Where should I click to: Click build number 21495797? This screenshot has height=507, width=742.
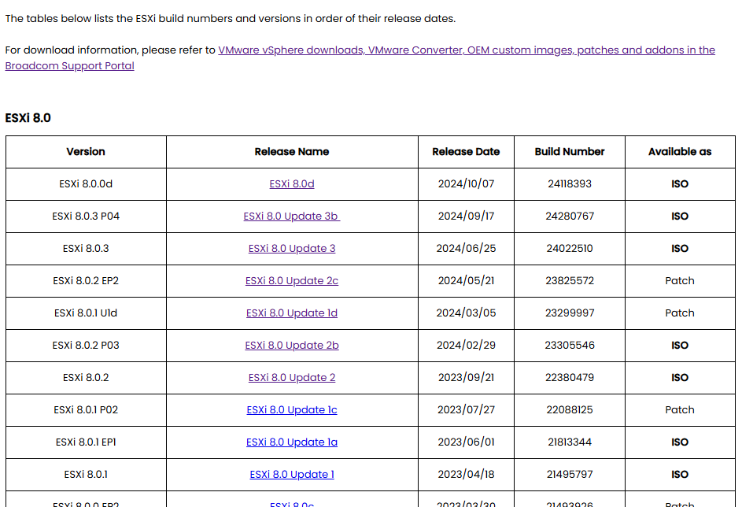(569, 474)
